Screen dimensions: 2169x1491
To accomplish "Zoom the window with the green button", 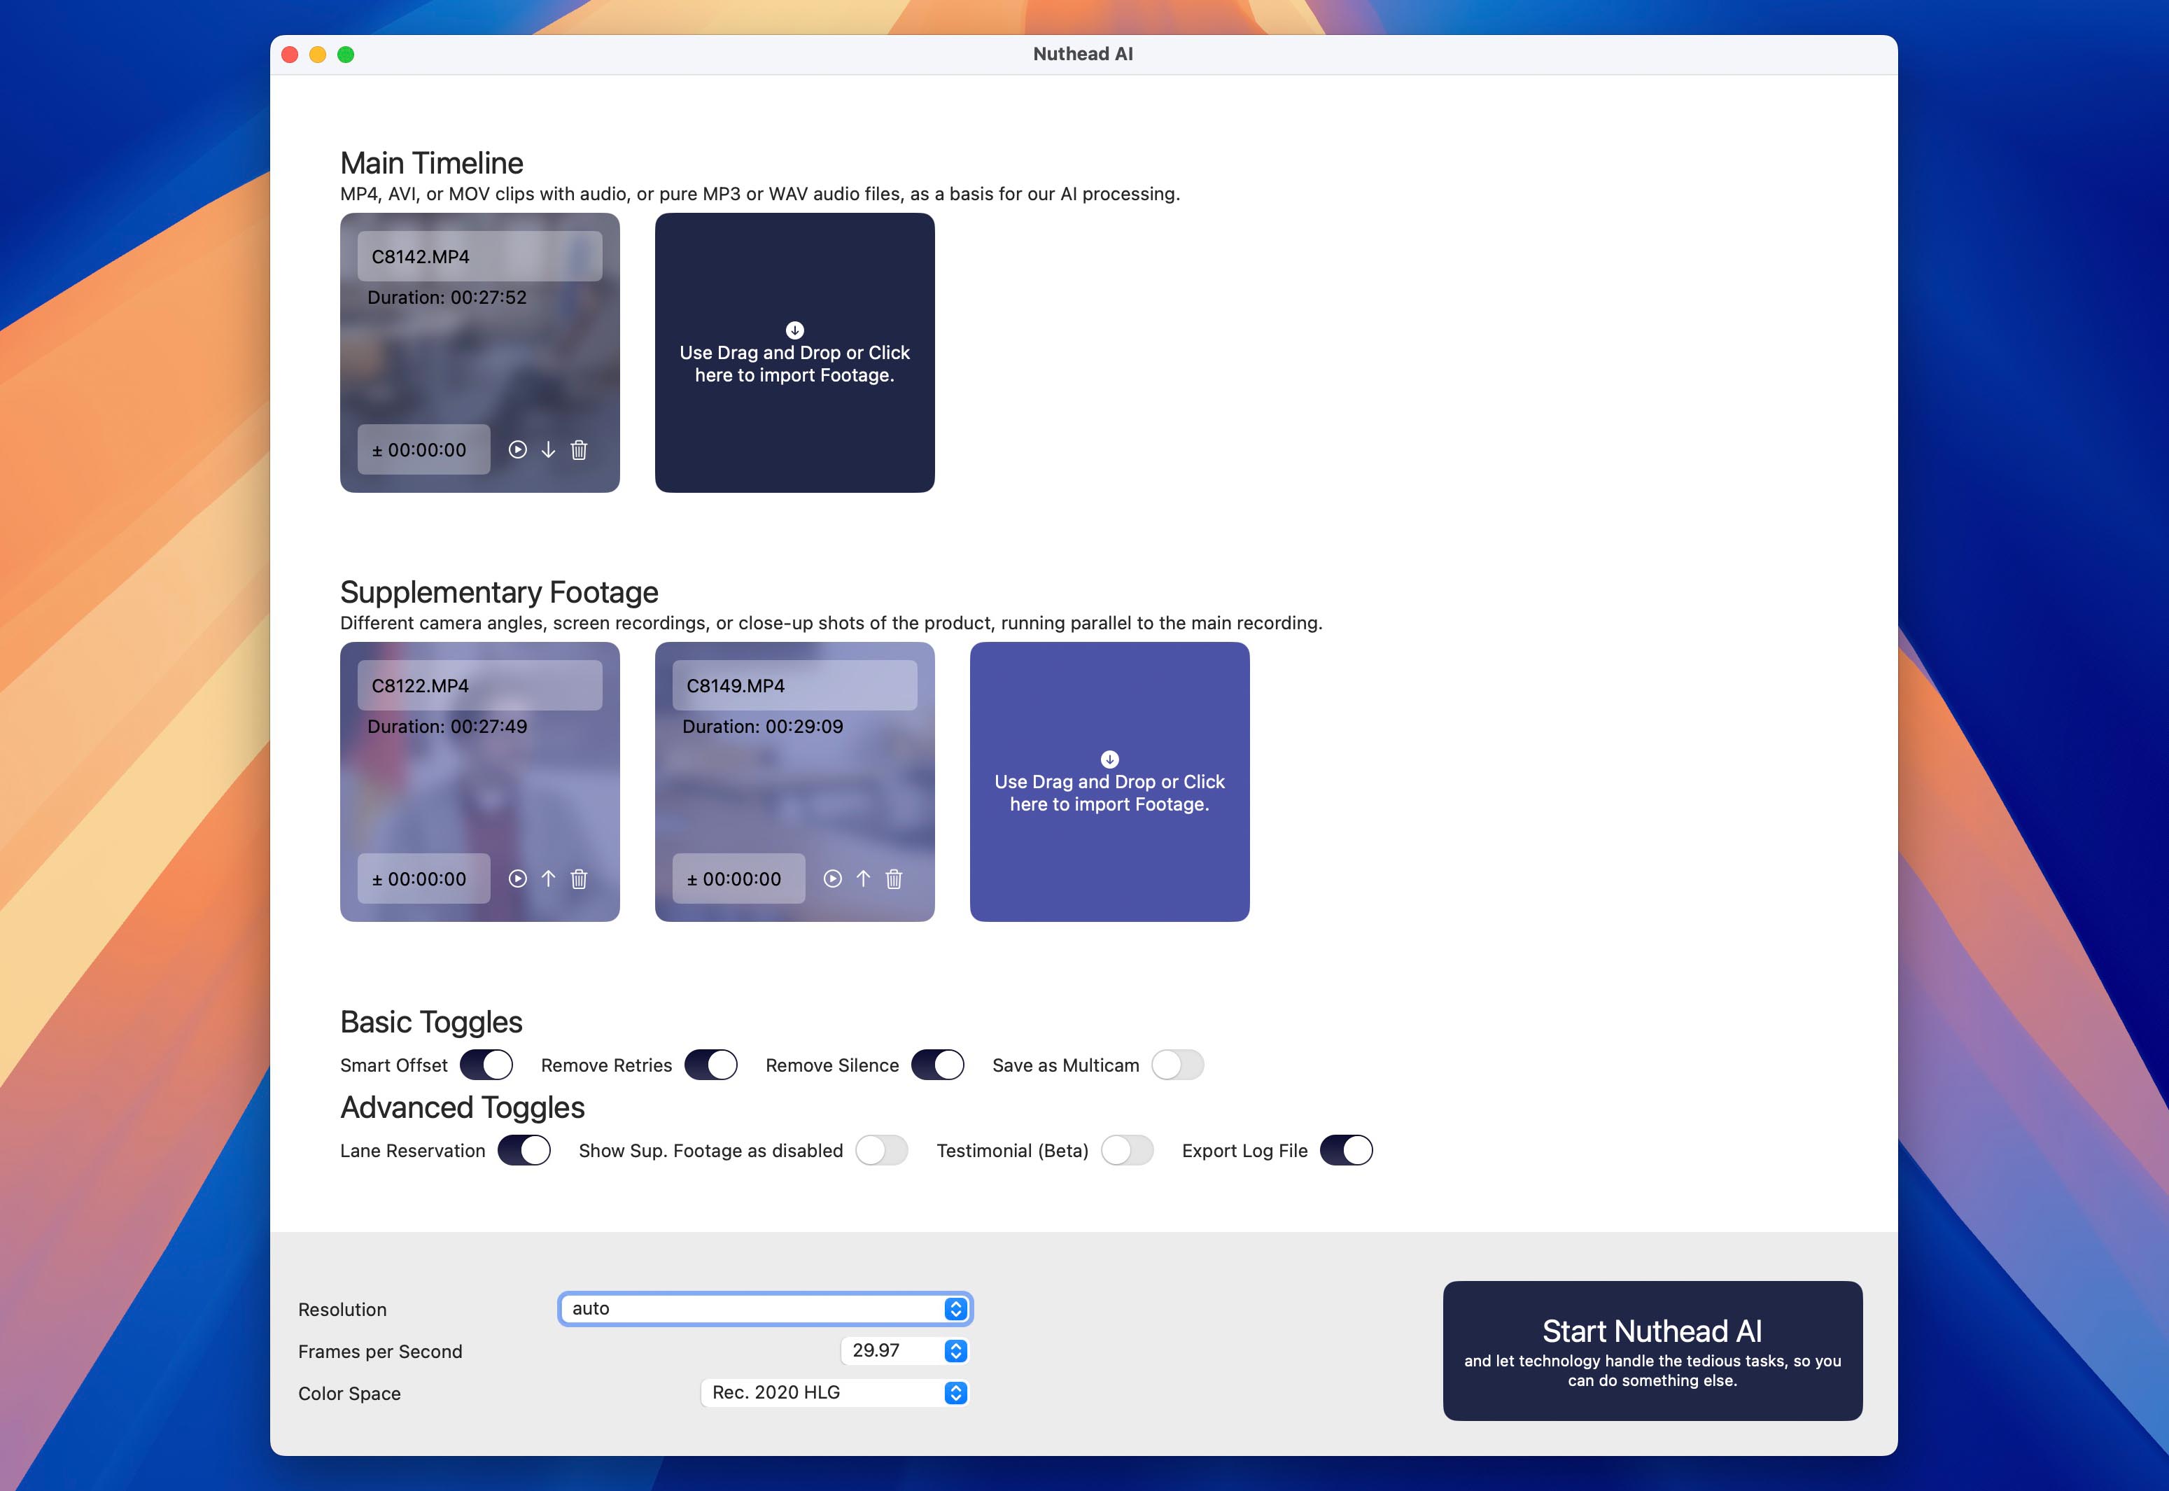I will point(346,54).
